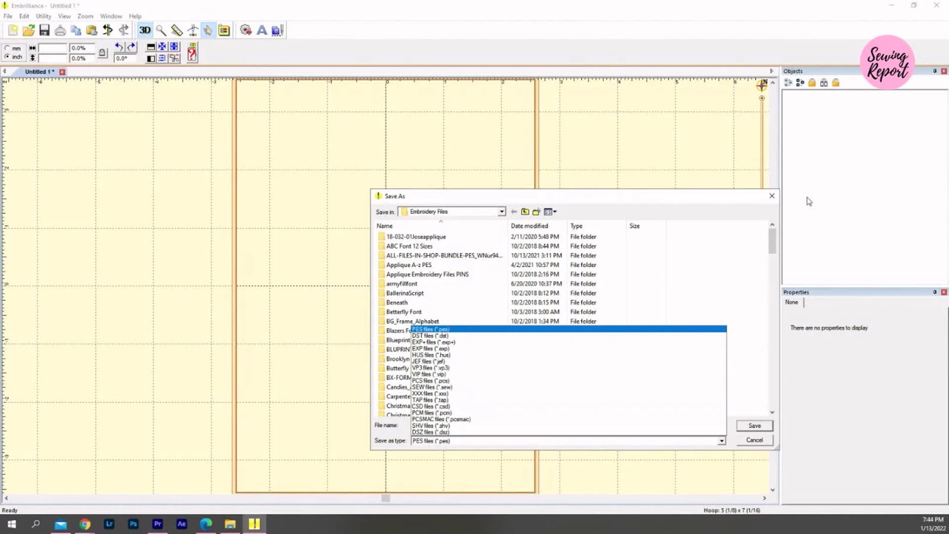The height and width of the screenshot is (534, 949).
Task: Click the yellow locked padlock in Objects panel
Action: (812, 83)
